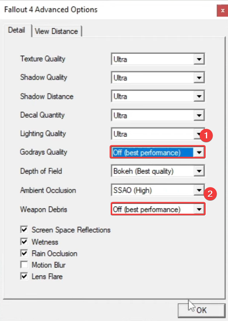Select the Detail tab

17,30
